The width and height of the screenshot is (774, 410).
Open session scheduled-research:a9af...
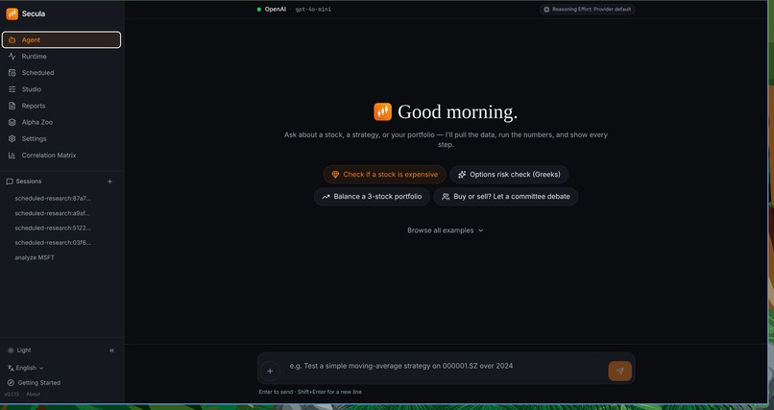(x=54, y=213)
